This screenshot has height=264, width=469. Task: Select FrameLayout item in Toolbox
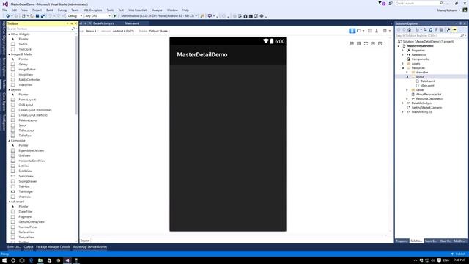pyautogui.click(x=27, y=100)
